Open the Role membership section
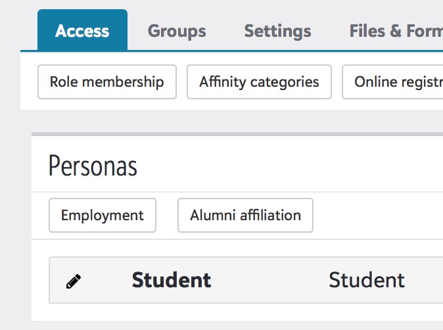Image resolution: width=443 pixels, height=330 pixels. pyautogui.click(x=106, y=82)
